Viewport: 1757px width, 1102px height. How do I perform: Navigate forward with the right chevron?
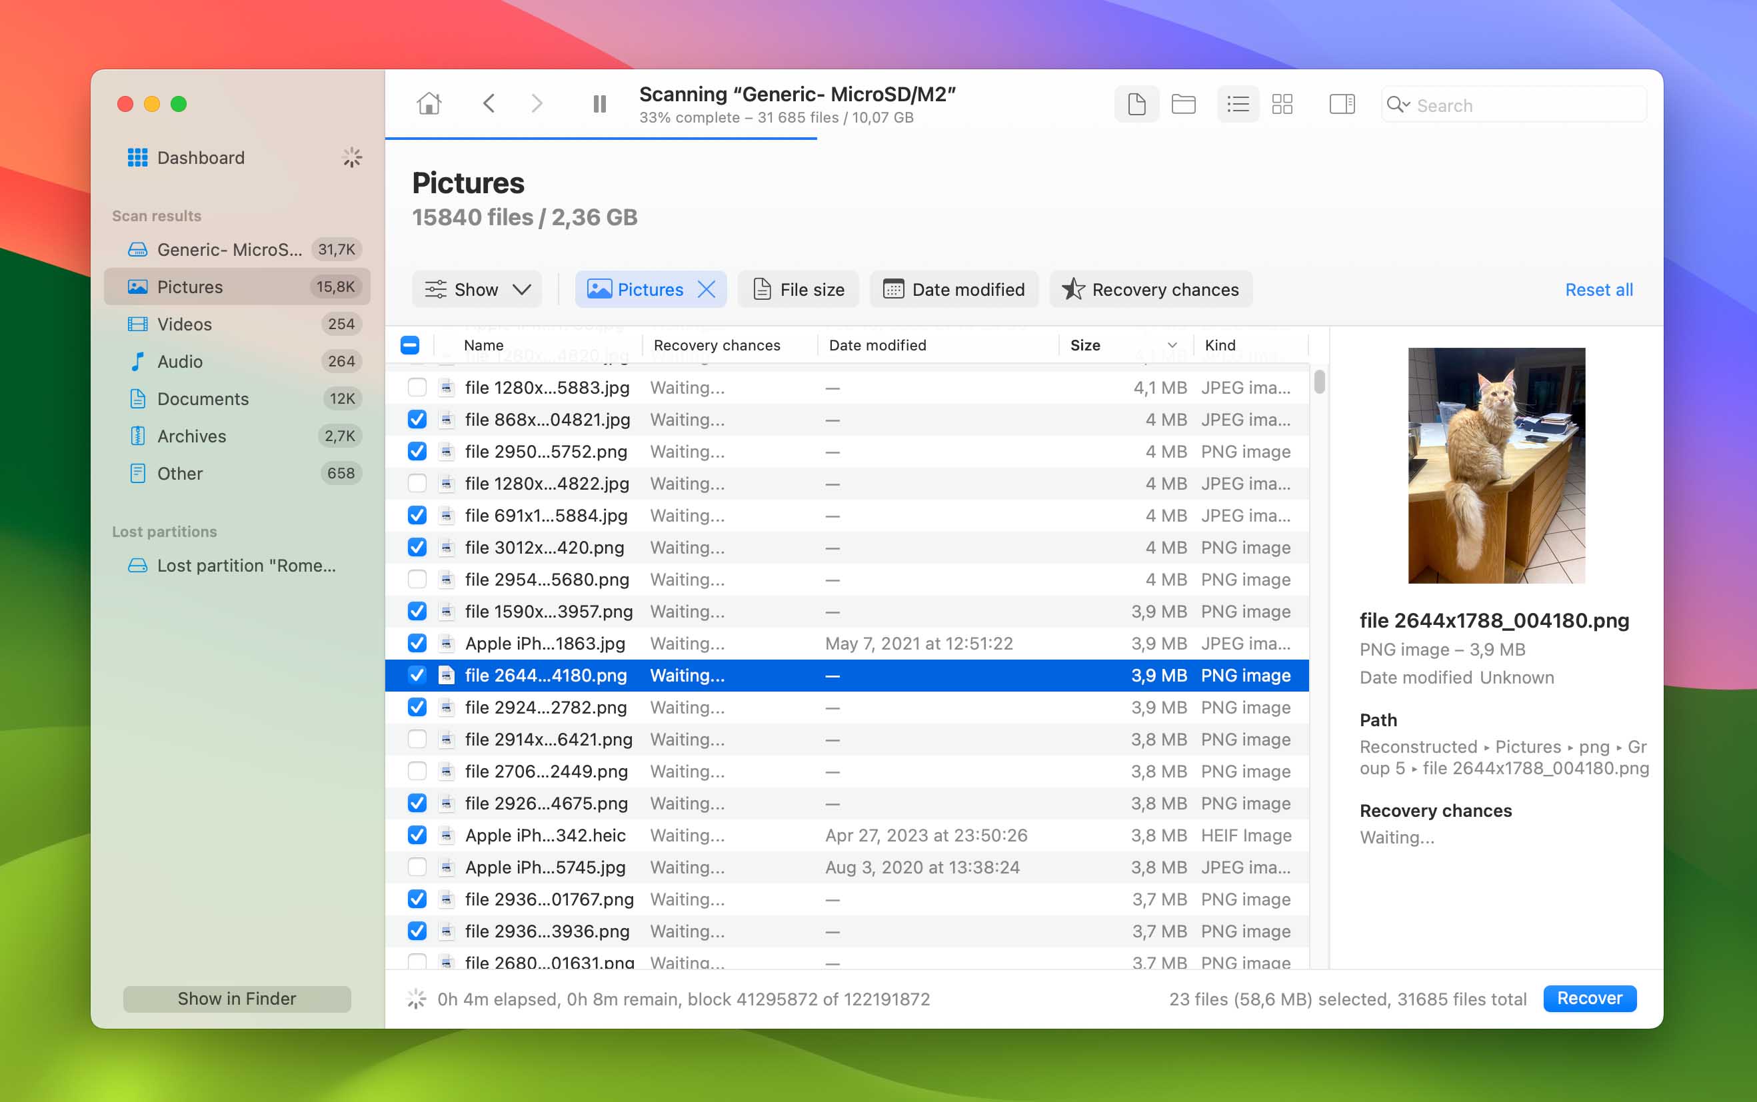tap(537, 103)
